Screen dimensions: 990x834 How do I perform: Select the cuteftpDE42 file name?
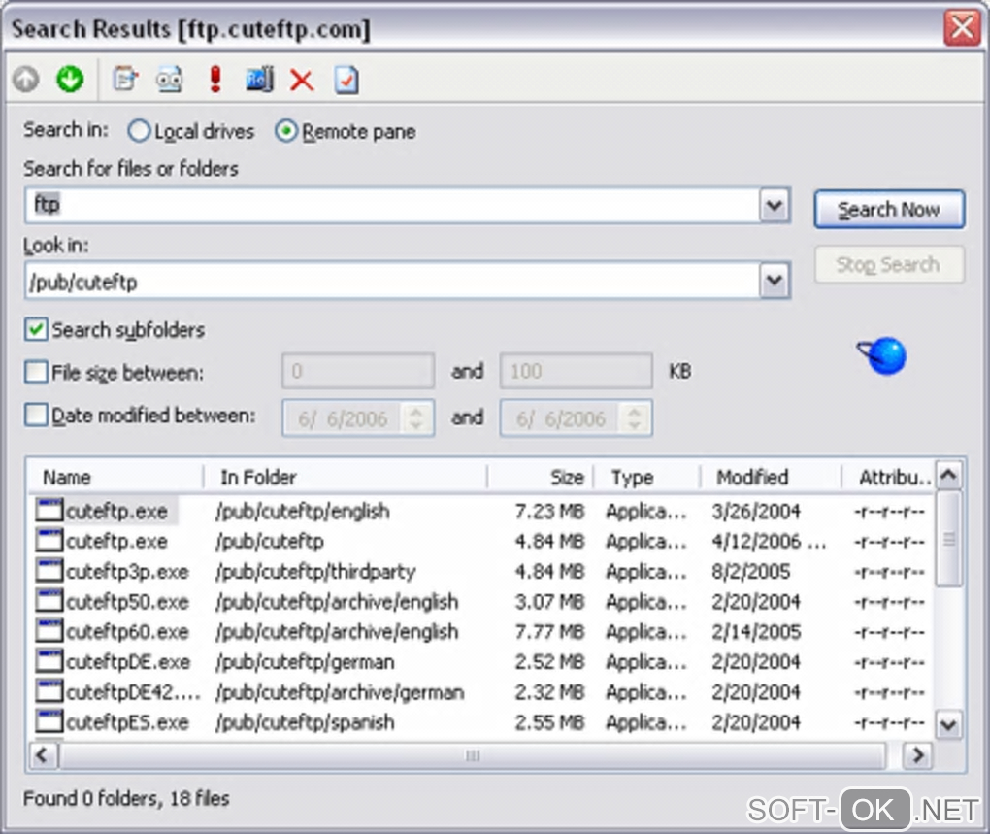[133, 692]
